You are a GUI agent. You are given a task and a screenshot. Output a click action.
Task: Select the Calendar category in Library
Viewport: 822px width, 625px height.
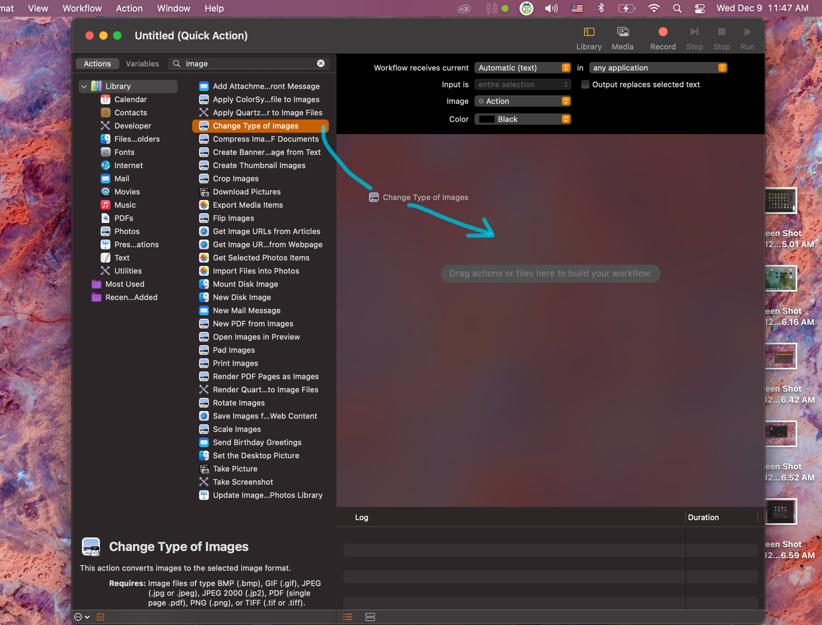click(130, 100)
